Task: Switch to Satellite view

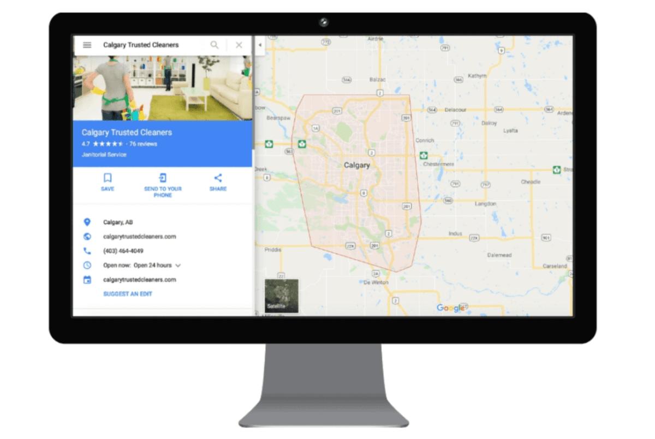Action: coord(281,296)
